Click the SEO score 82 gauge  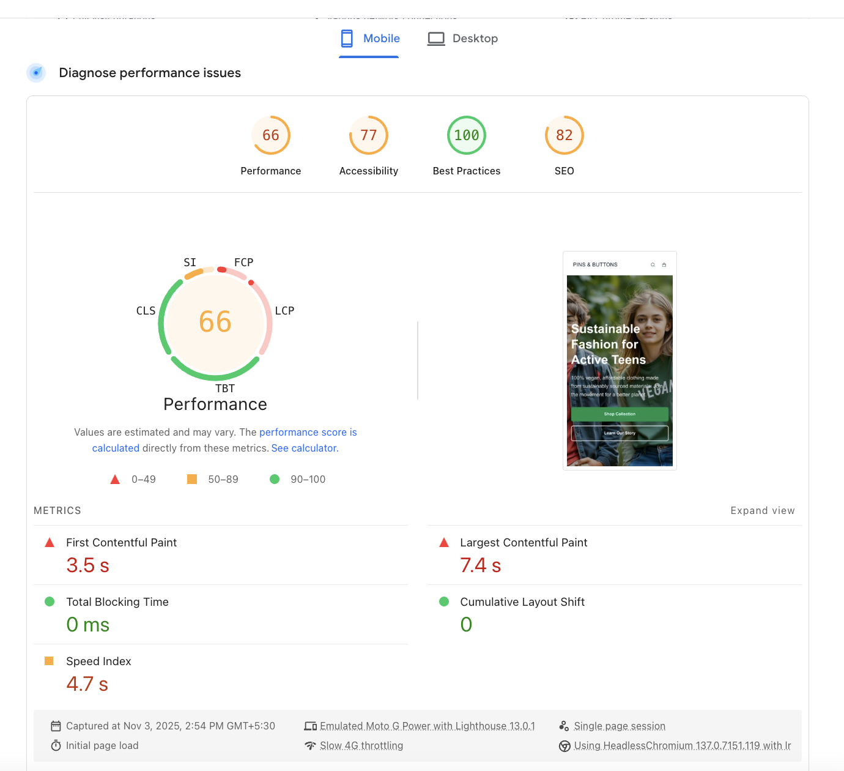pyautogui.click(x=564, y=135)
